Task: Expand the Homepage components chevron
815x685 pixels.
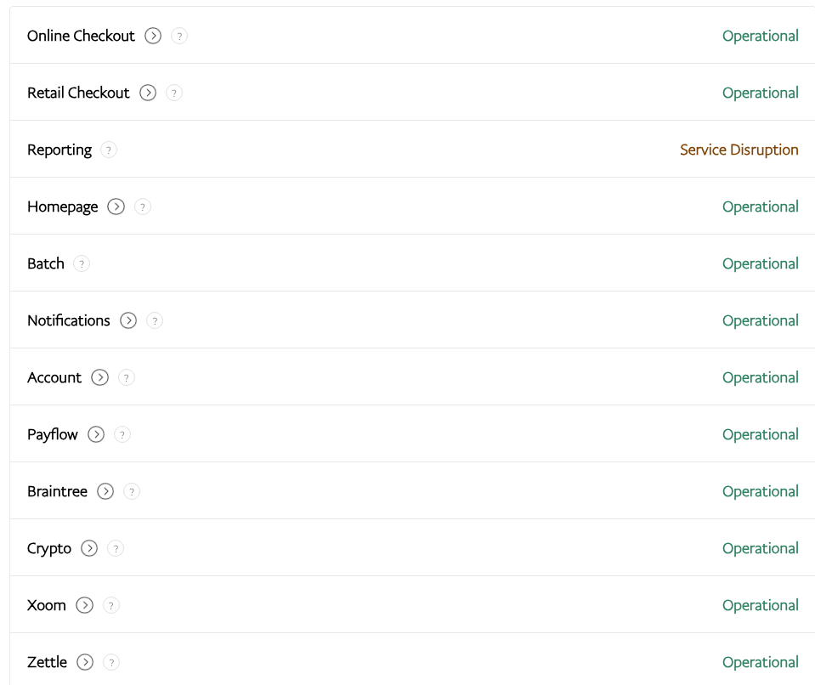Action: click(116, 207)
